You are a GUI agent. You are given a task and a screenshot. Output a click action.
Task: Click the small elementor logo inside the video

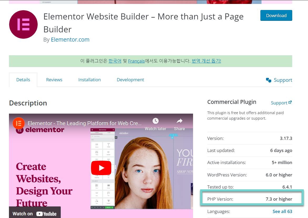[19, 123]
